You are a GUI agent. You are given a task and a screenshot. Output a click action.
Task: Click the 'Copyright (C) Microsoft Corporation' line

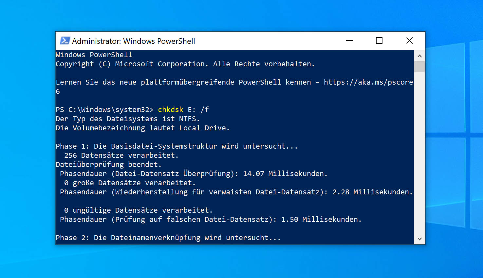(x=185, y=64)
